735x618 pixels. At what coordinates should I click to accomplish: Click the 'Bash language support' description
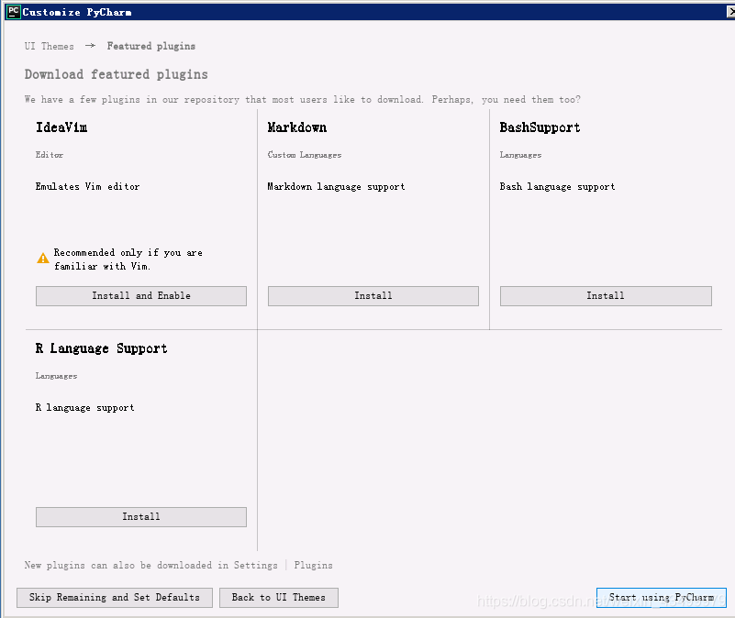coord(557,186)
